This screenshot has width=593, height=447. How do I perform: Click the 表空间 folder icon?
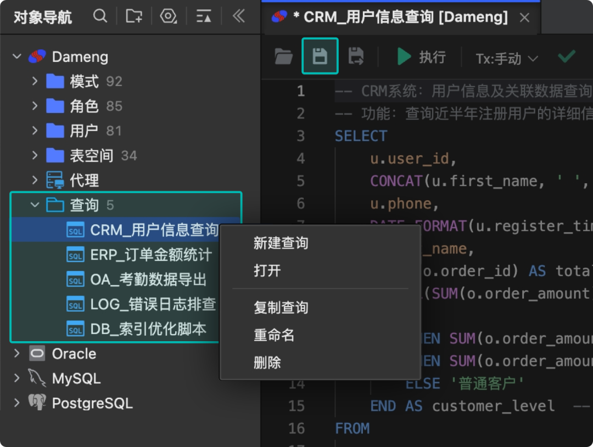click(55, 155)
